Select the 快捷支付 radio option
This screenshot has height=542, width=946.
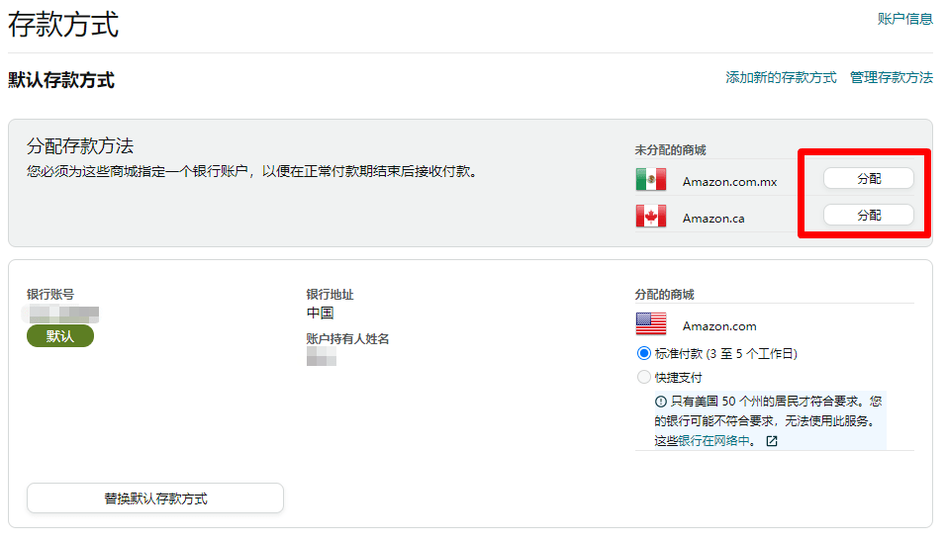644,377
